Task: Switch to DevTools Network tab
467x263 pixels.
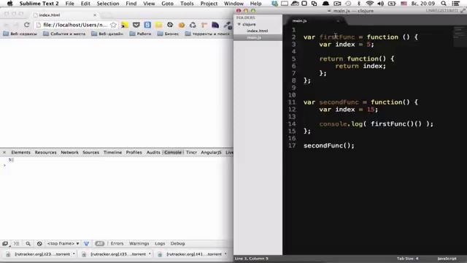Action: [x=70, y=153]
